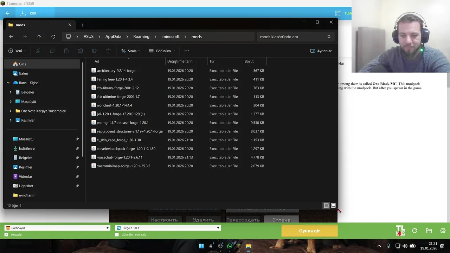The width and height of the screenshot is (450, 253).
Task: Click the PC monitor icon in address bar
Action: pos(69,37)
